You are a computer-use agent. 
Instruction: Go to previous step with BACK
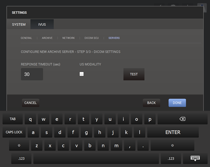click(x=152, y=103)
